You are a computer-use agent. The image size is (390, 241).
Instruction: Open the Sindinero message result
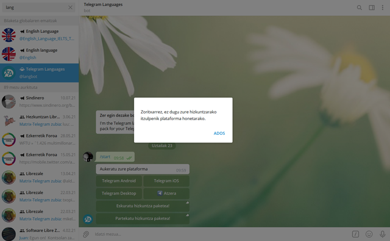click(x=39, y=101)
